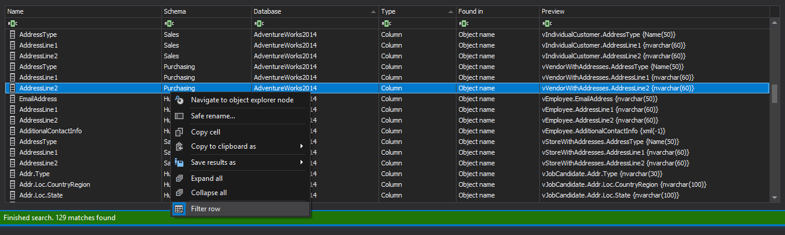Click the highlighted Filter row grid icon
Screen dimensions: 785x235
point(179,209)
